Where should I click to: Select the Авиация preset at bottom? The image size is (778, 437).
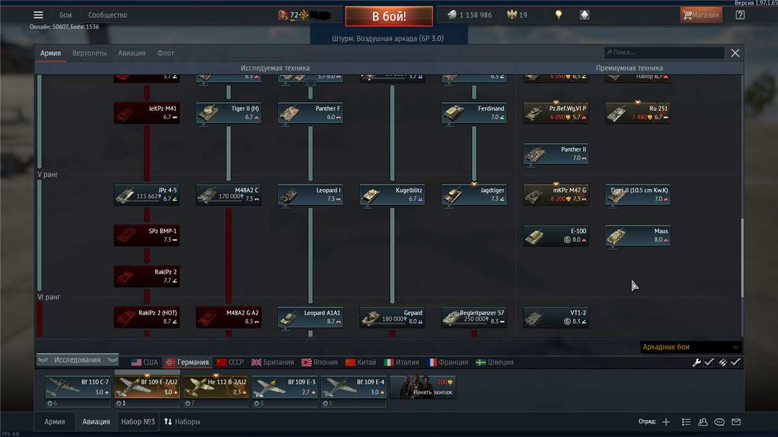(x=96, y=421)
